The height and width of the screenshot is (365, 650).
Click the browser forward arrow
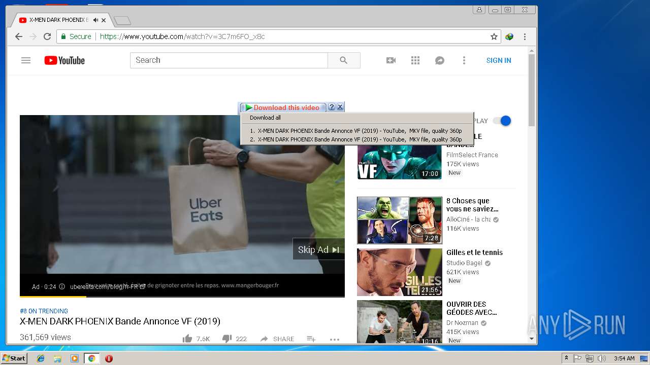pyautogui.click(x=33, y=36)
